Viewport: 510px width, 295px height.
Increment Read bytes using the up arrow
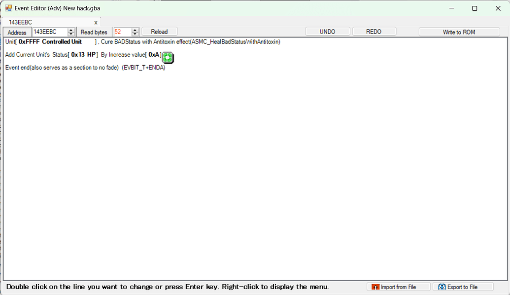click(x=136, y=30)
